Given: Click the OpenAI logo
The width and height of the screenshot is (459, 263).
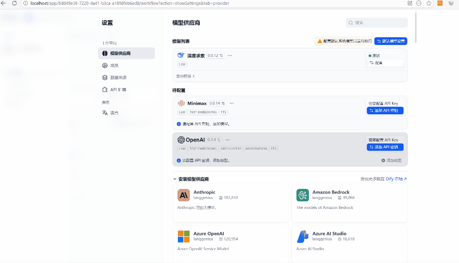Looking at the screenshot, I should [181, 140].
